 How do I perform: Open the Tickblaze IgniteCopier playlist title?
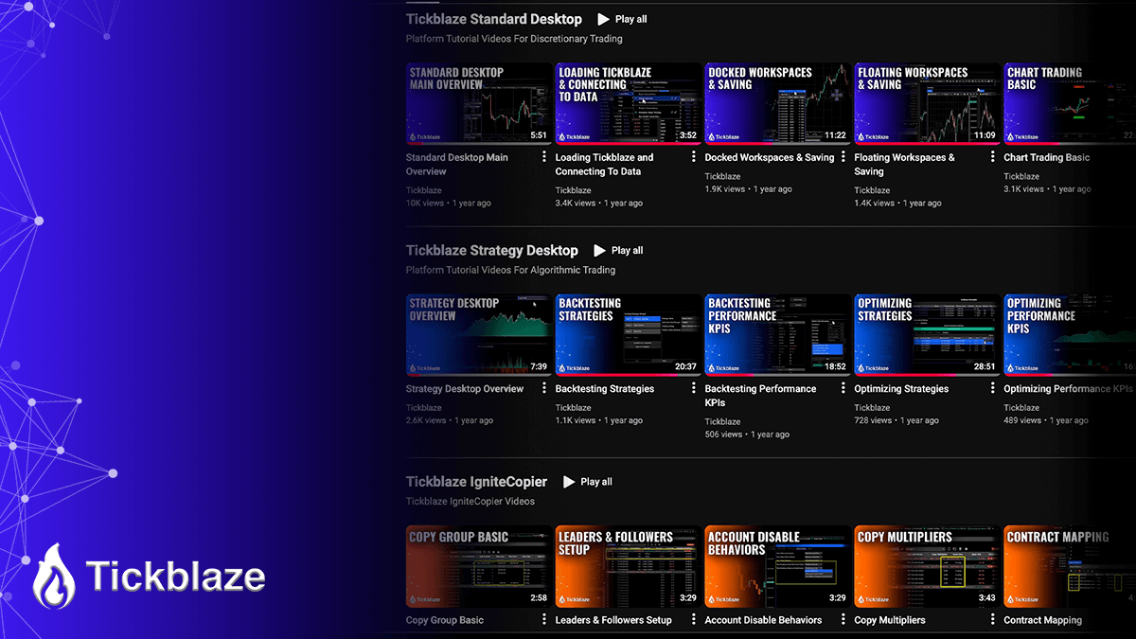[x=476, y=481]
